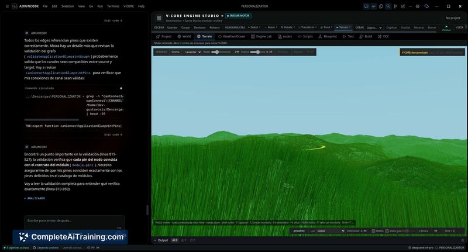Open the CREAR Objeto dropdown
468x252 pixels.
(374, 27)
